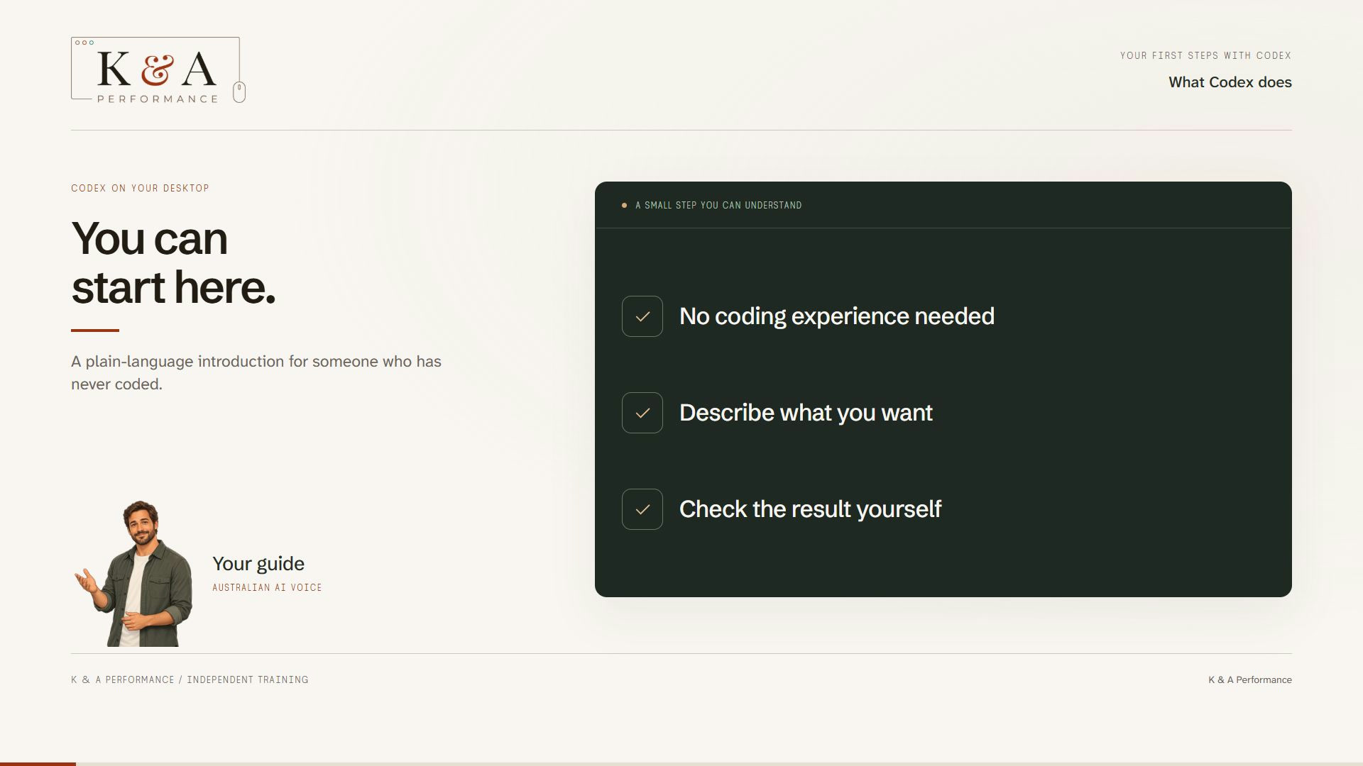1363x766 pixels.
Task: Select the What Codex does heading
Action: pos(1230,82)
